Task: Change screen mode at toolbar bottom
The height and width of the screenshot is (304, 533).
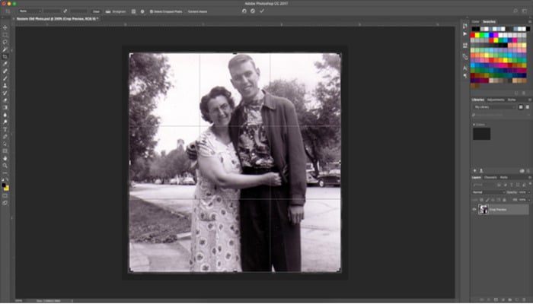Action: pyautogui.click(x=5, y=203)
